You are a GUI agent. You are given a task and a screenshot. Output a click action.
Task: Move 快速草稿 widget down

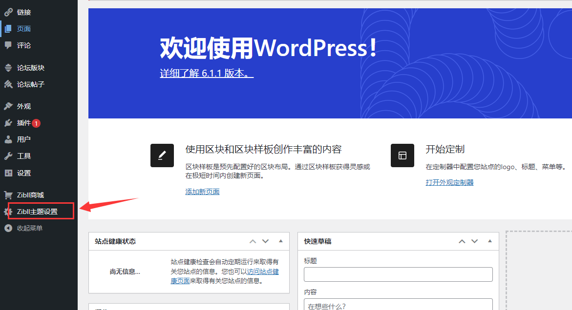475,241
